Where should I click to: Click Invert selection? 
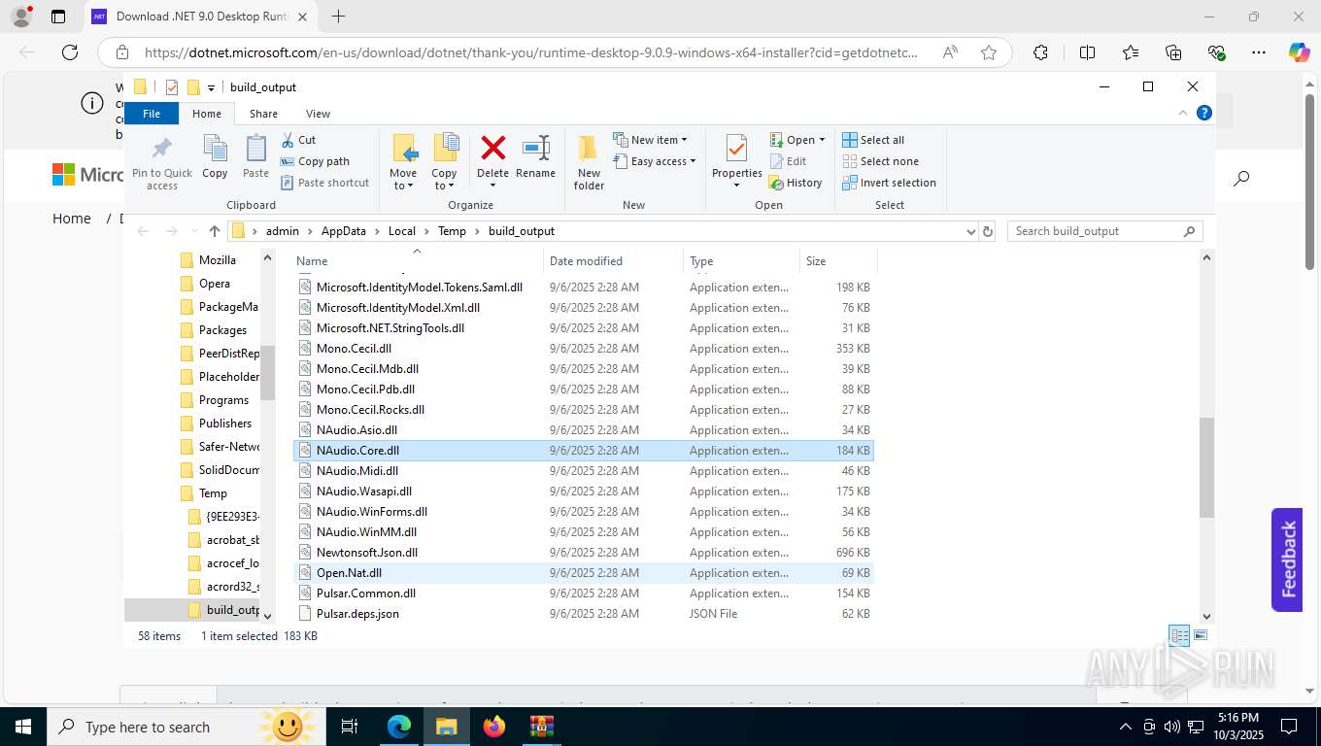889,183
